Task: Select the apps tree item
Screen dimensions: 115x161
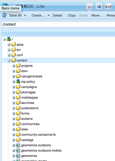Action: pyautogui.click(x=20, y=45)
